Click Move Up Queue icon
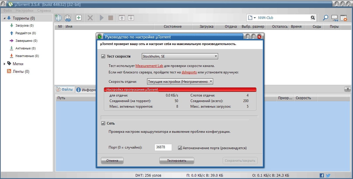 (122, 18)
